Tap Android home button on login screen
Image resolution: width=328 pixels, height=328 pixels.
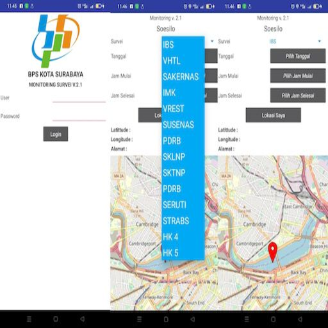[56, 319]
